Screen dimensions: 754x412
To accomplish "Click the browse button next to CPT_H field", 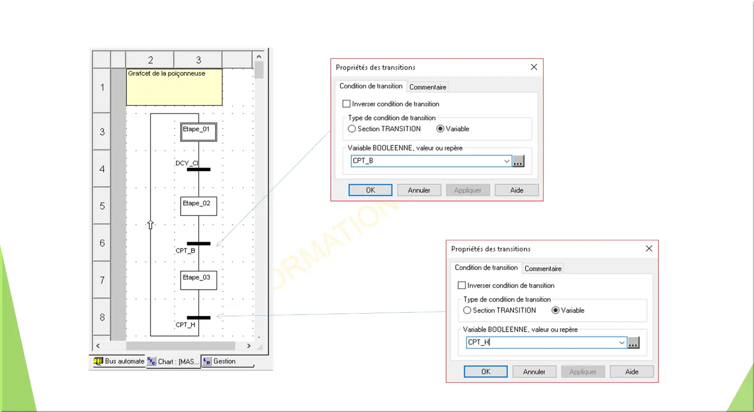I will click(x=633, y=342).
